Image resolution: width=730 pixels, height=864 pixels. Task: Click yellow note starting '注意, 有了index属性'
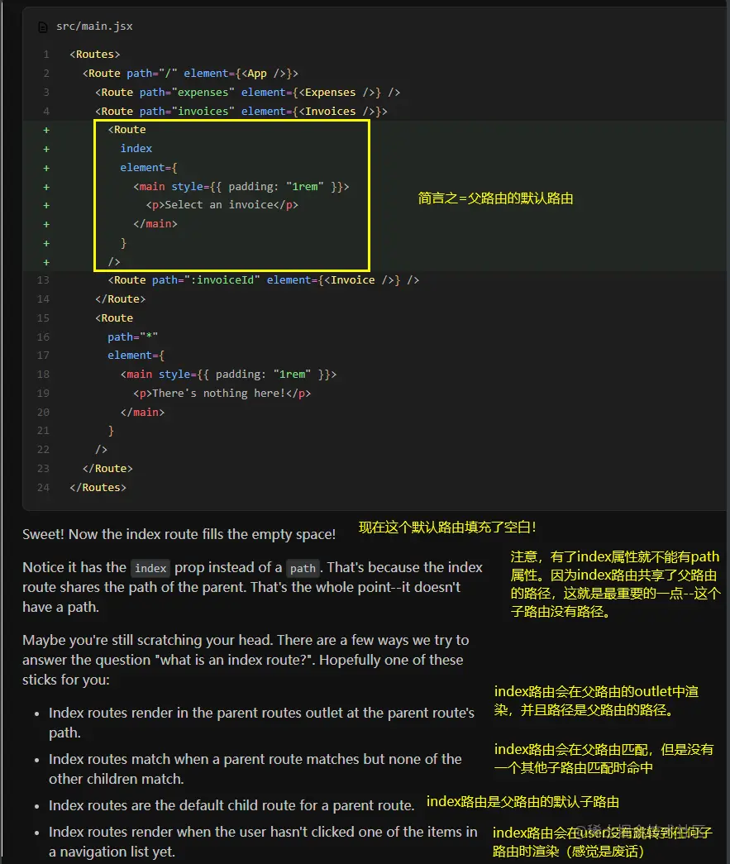tap(615, 584)
